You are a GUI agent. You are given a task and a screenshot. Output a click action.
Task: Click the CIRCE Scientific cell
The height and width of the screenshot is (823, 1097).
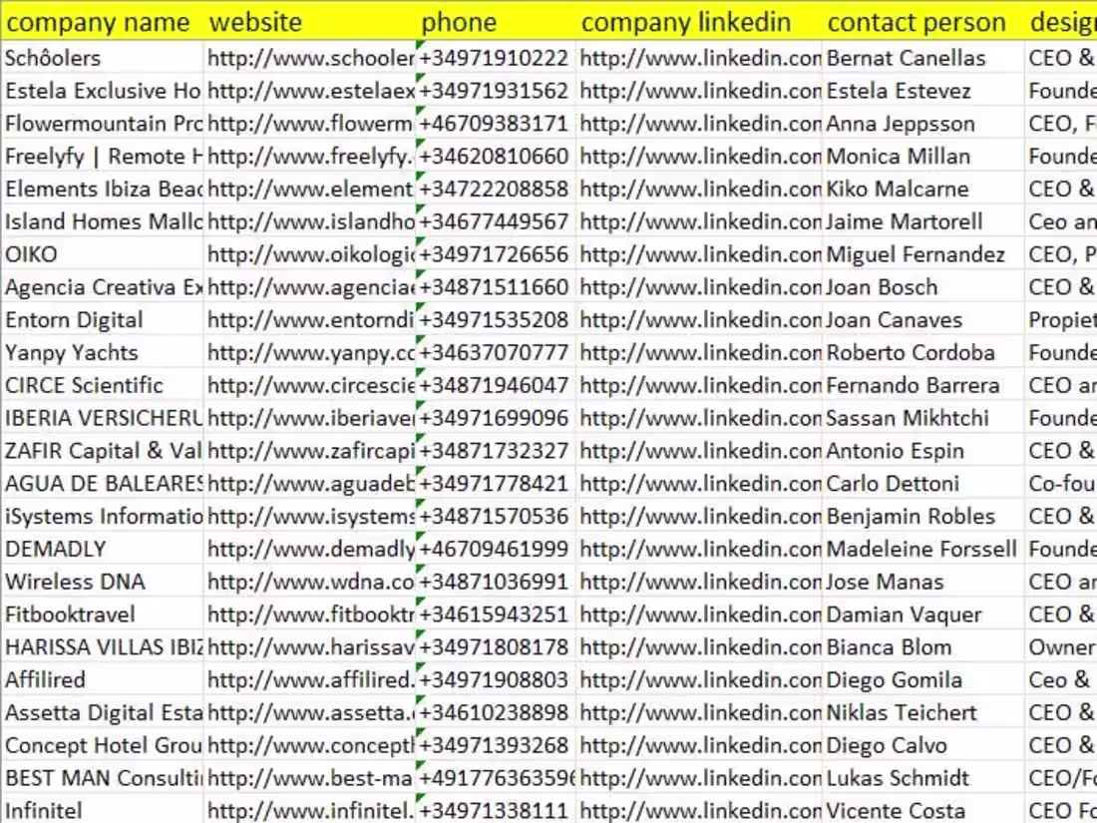(x=103, y=385)
